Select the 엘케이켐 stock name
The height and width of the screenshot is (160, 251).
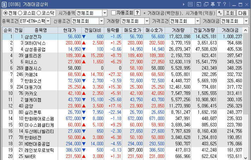[x=33, y=100]
